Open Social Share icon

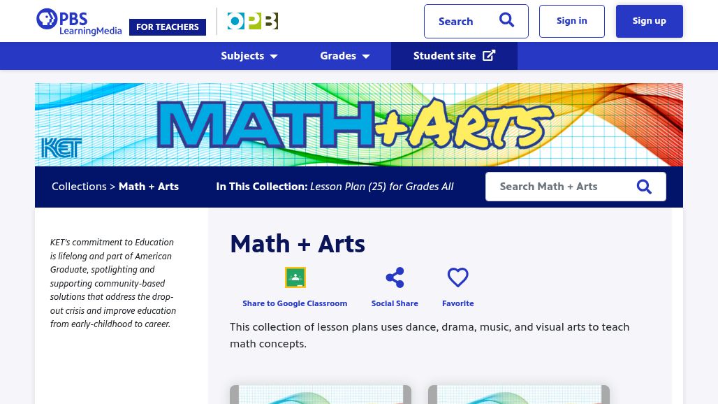(395, 277)
